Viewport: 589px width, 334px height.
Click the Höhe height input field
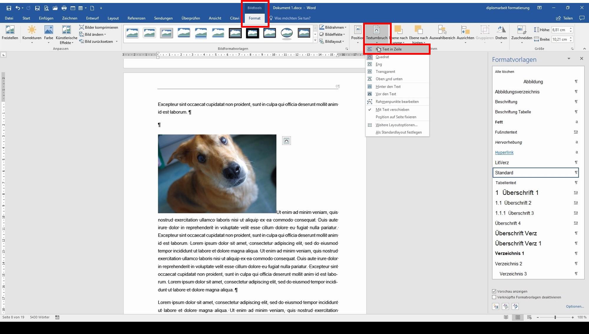click(x=560, y=30)
